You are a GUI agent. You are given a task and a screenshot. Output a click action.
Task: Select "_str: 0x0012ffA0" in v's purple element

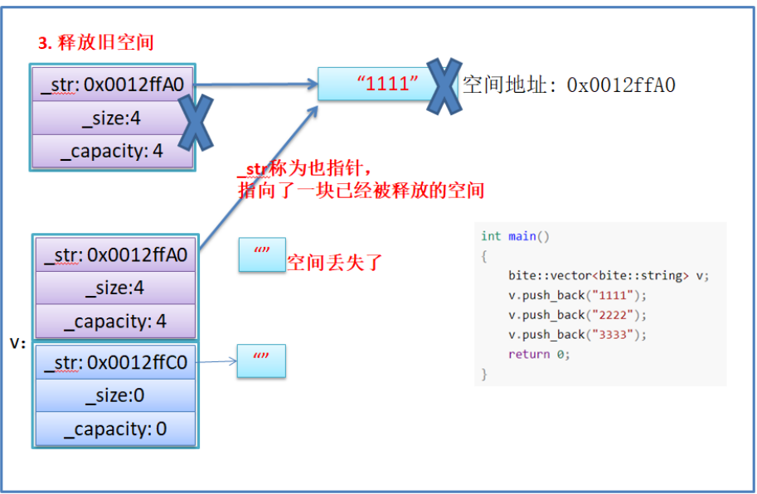[116, 254]
